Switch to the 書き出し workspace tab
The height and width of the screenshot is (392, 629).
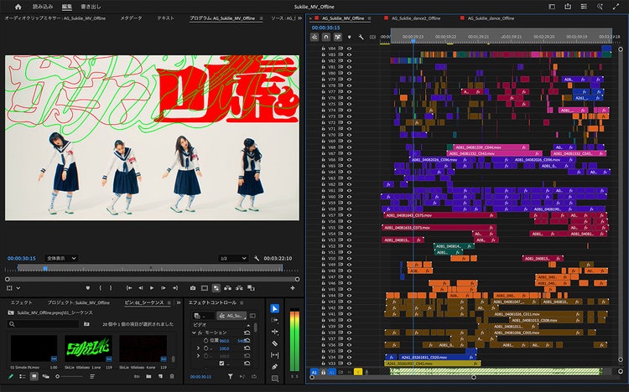(91, 7)
